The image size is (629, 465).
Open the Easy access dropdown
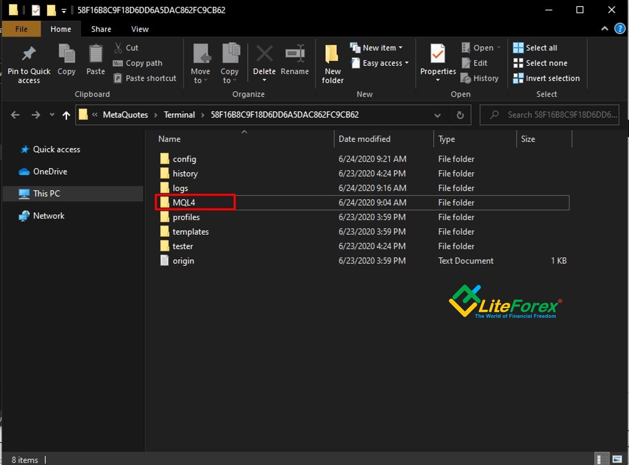pos(407,63)
